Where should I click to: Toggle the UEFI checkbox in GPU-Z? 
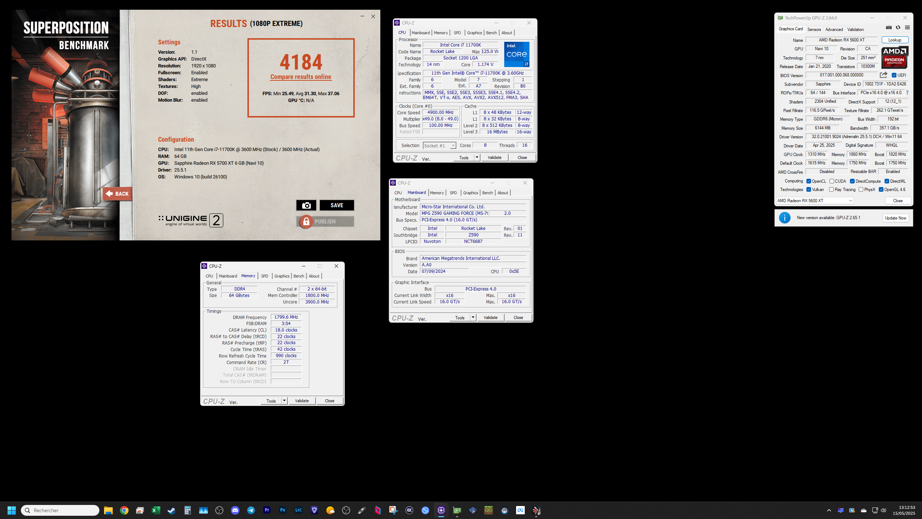coord(894,75)
